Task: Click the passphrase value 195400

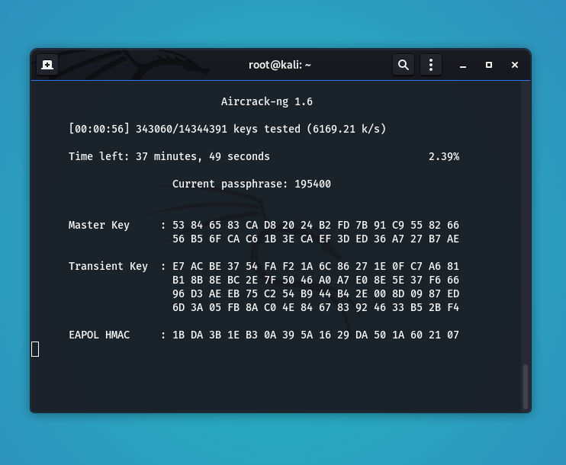Action: point(313,184)
